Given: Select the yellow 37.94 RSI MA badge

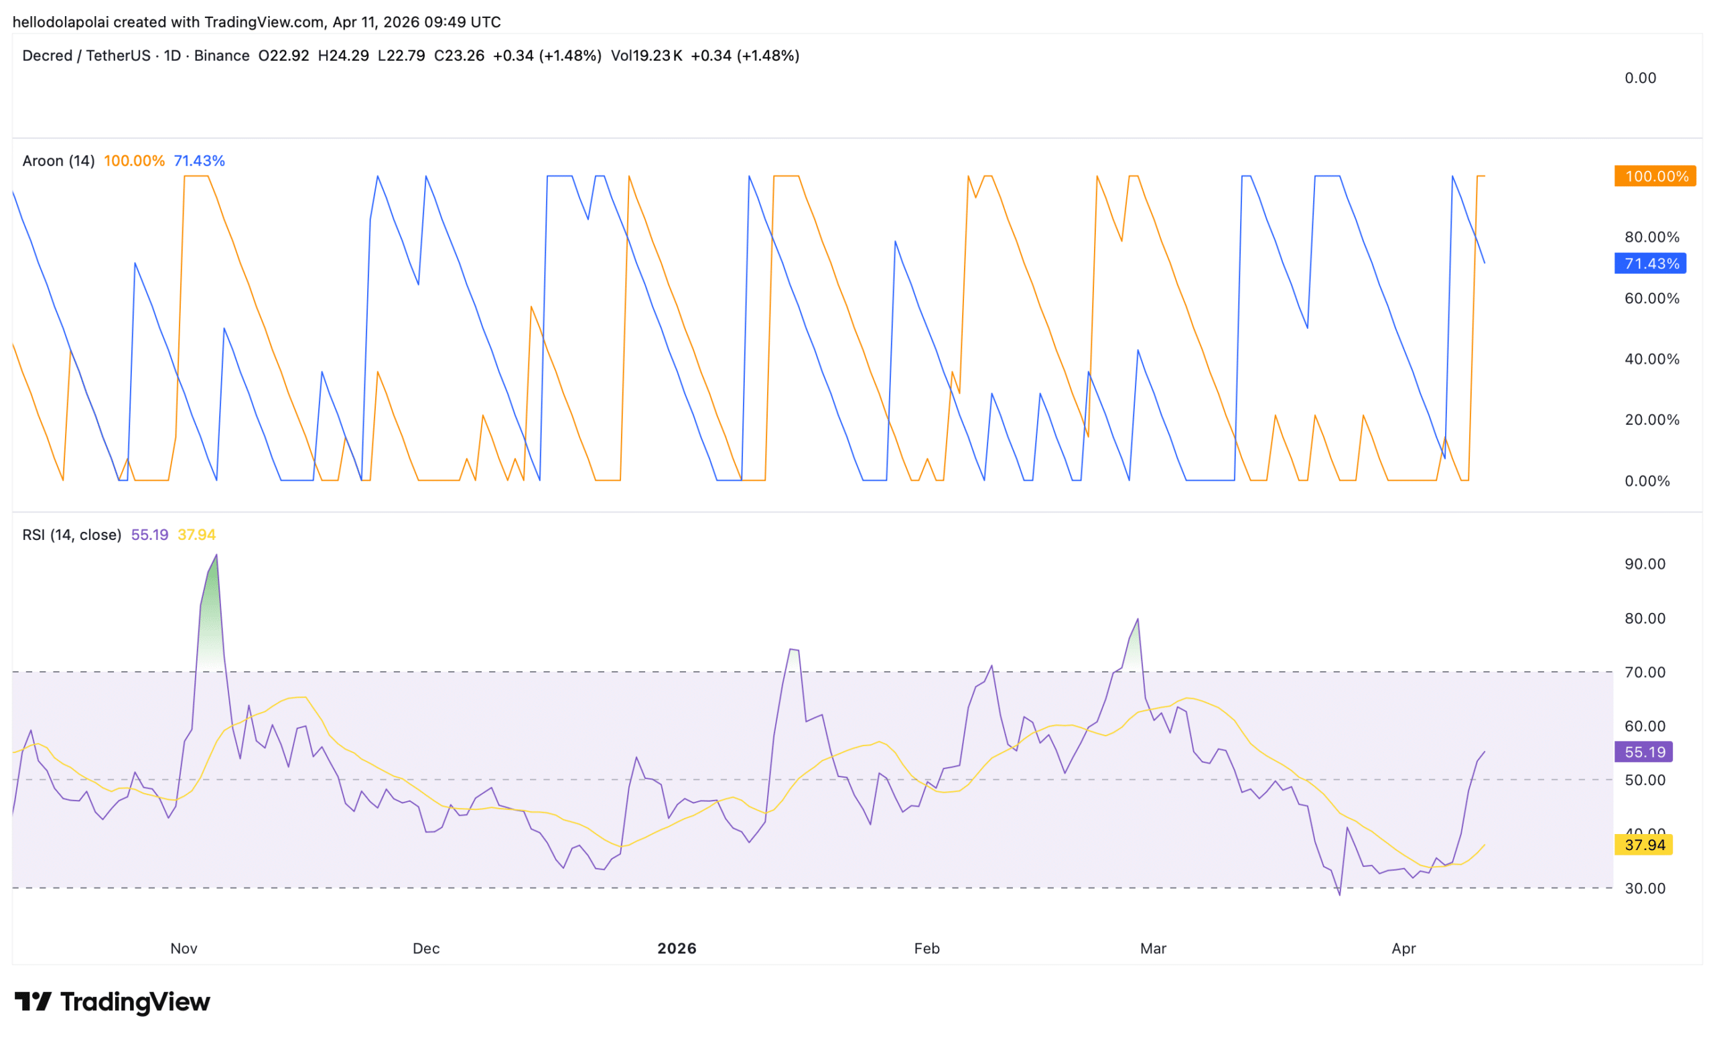Looking at the screenshot, I should tap(1643, 845).
